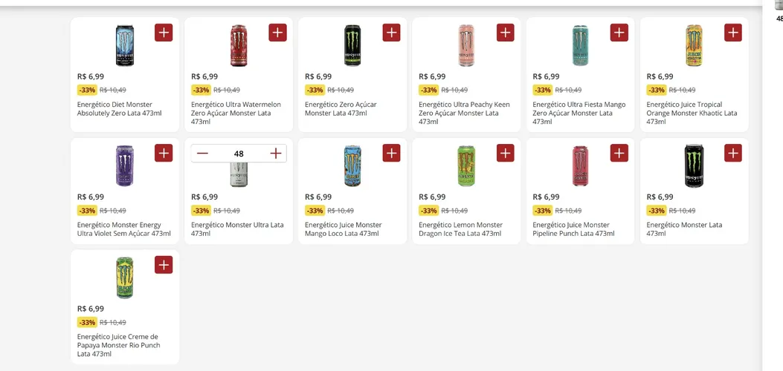The image size is (783, 371).
Task: Click the quantity field showing 48
Action: pos(239,154)
